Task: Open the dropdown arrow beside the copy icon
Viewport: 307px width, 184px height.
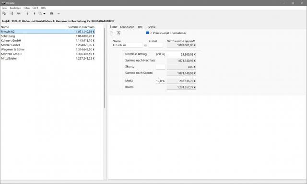Action: [45, 13]
